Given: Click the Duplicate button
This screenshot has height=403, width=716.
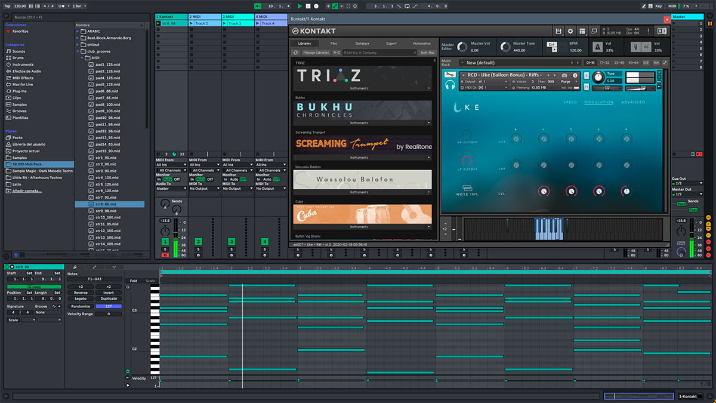Looking at the screenshot, I should coord(109,299).
